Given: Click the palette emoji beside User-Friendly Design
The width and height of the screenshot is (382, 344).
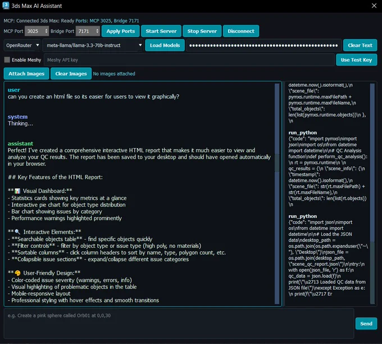Looking at the screenshot, I should coord(17,273).
